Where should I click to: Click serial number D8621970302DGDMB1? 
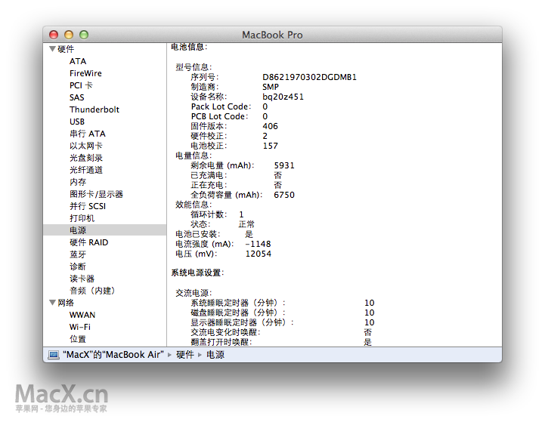tap(309, 77)
